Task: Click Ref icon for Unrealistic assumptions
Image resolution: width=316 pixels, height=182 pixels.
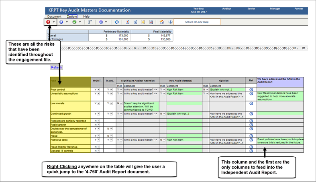Action: [251, 93]
